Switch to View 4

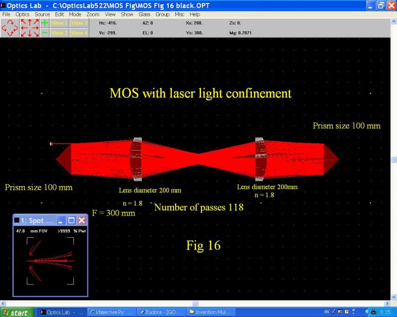pyautogui.click(x=79, y=33)
